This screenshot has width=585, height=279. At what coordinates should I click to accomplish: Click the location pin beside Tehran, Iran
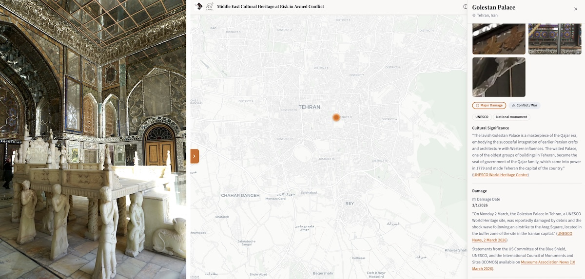pos(474,16)
